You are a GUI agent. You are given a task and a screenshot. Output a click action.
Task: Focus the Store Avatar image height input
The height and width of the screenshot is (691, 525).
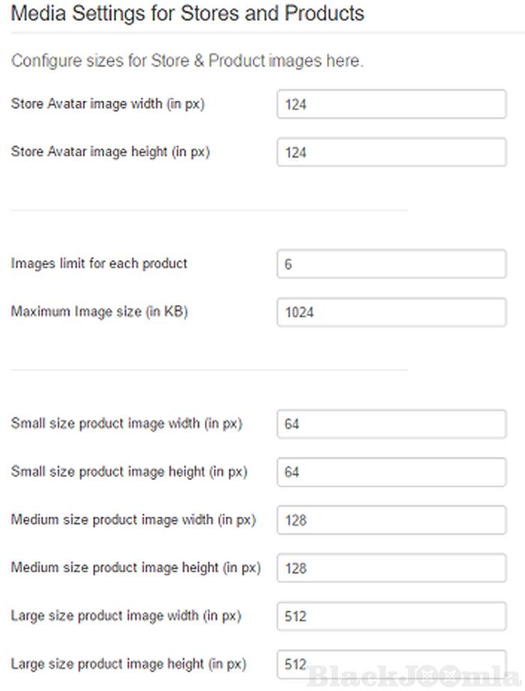coord(391,152)
